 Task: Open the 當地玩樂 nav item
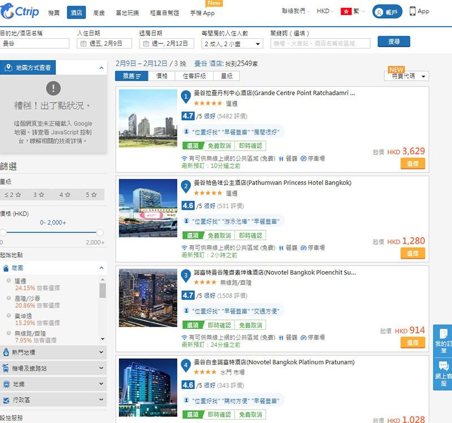127,13
